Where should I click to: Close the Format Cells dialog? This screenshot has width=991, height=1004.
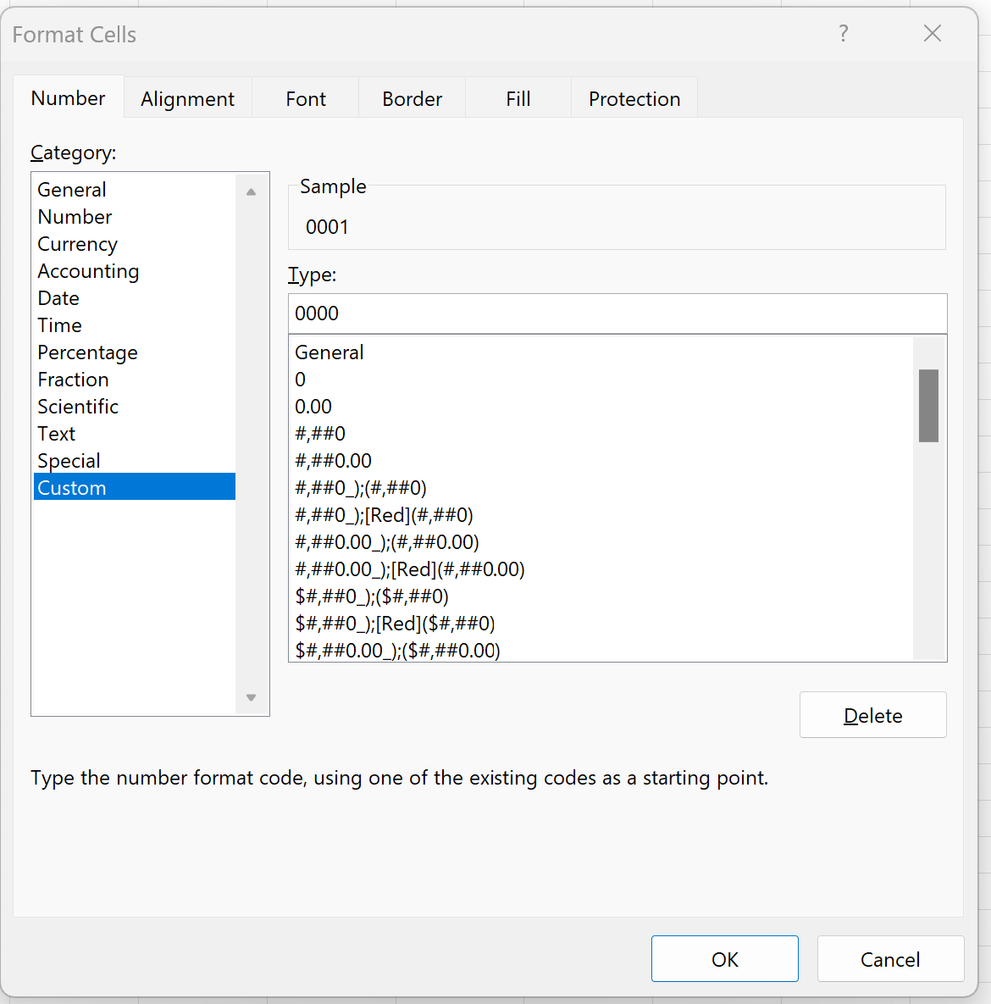pyautogui.click(x=932, y=34)
